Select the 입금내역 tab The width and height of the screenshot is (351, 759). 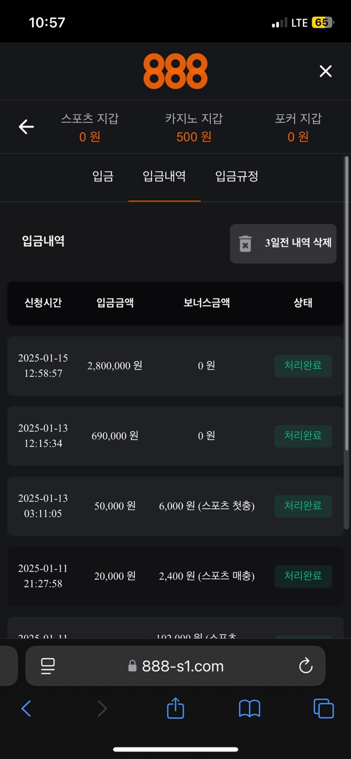tap(164, 176)
